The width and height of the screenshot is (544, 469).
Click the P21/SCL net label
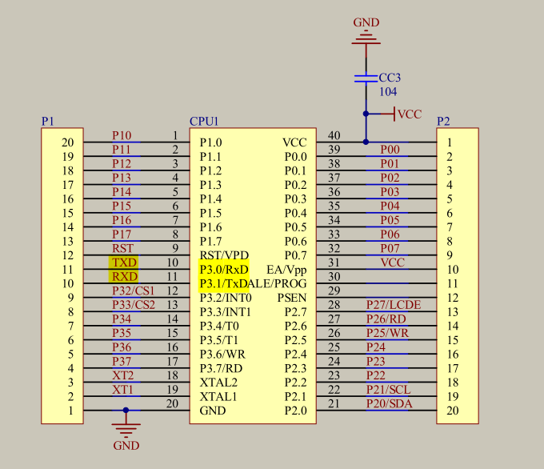pos(388,390)
